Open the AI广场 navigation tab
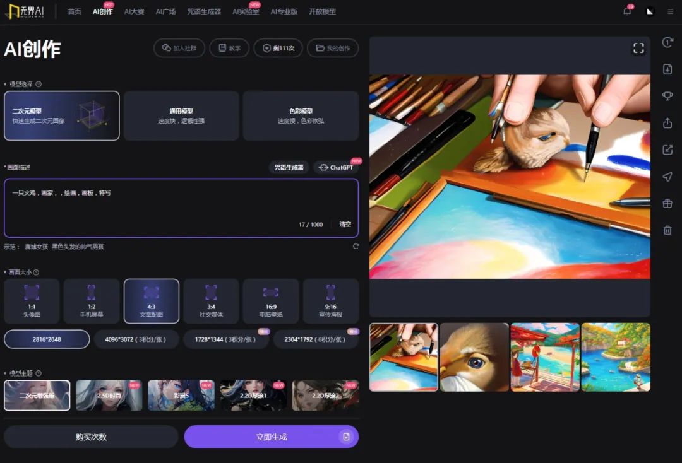682x463 pixels. (x=165, y=11)
